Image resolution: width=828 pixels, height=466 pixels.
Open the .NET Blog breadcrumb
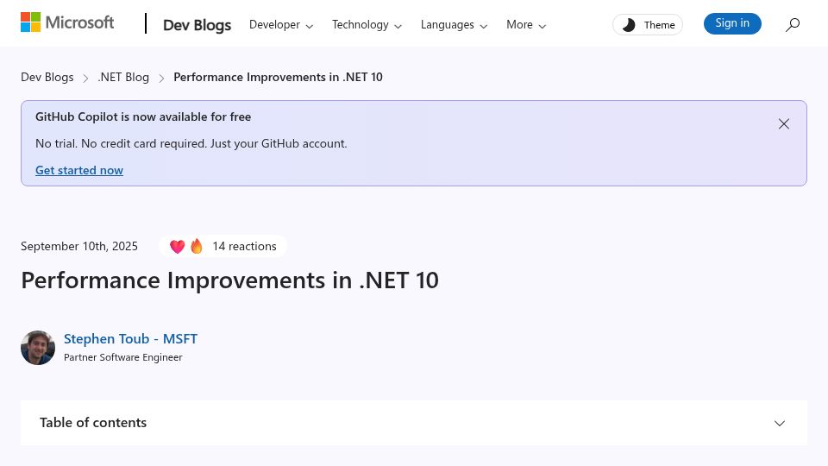pyautogui.click(x=123, y=77)
